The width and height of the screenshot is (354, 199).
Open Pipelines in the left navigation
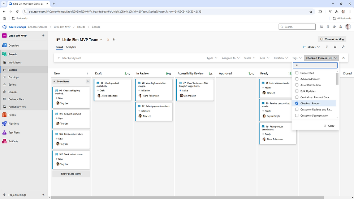14,124
